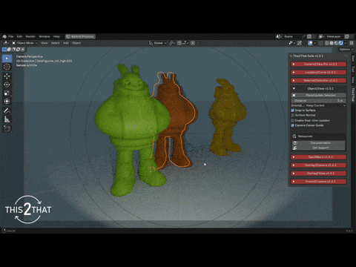Toggle Snap to Surface checkbox
The height and width of the screenshot is (267, 356).
click(x=292, y=111)
